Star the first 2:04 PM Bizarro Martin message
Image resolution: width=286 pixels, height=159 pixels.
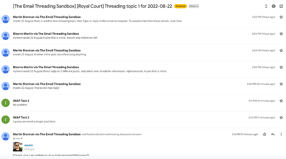pos(281,34)
